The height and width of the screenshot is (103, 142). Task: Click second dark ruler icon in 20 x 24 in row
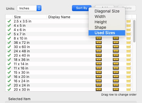pyautogui.click(x=116, y=85)
